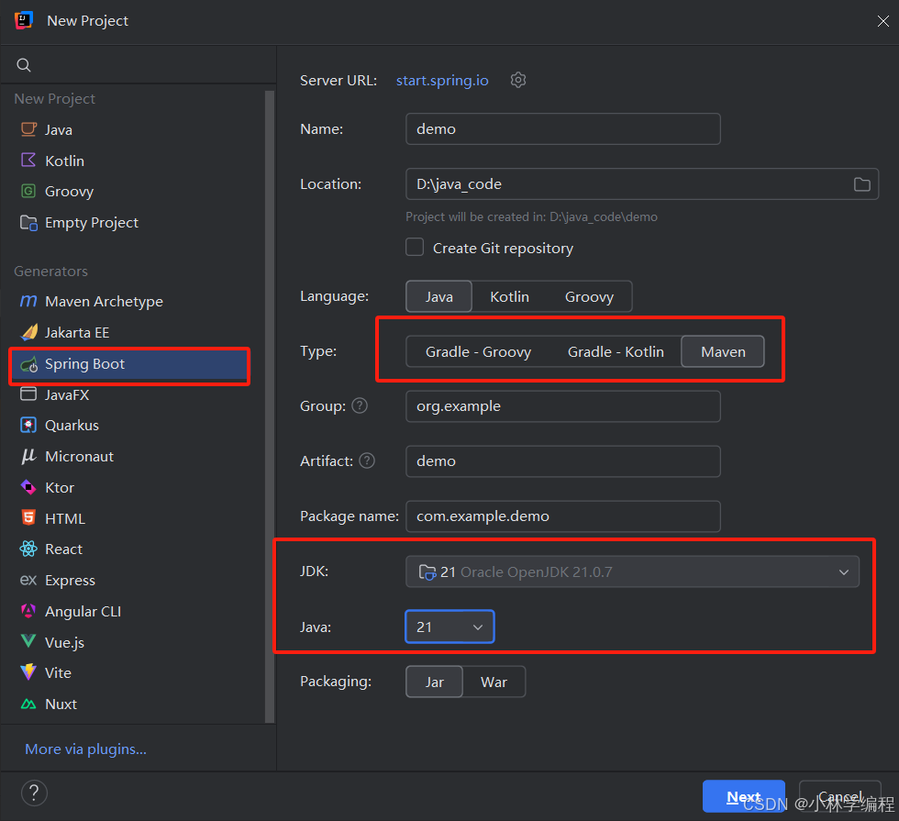Click the JavaFX window icon
Viewport: 899px width, 821px height.
(28, 394)
